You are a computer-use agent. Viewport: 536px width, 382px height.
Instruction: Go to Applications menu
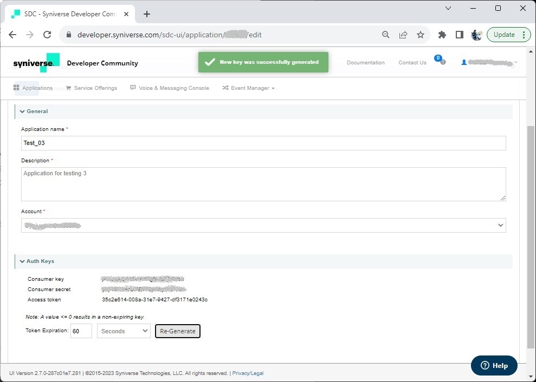33,88
